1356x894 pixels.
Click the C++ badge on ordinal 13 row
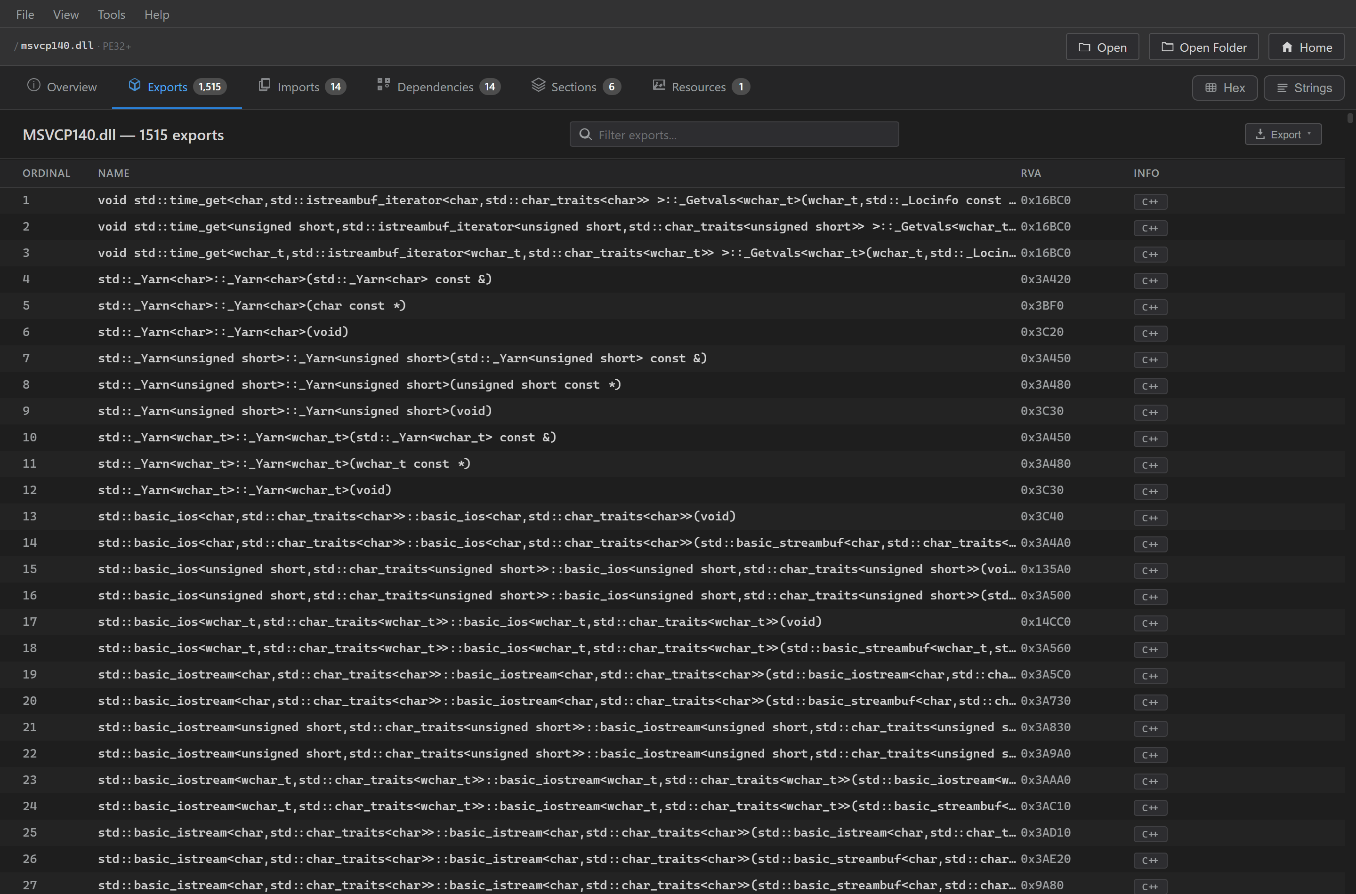1150,518
